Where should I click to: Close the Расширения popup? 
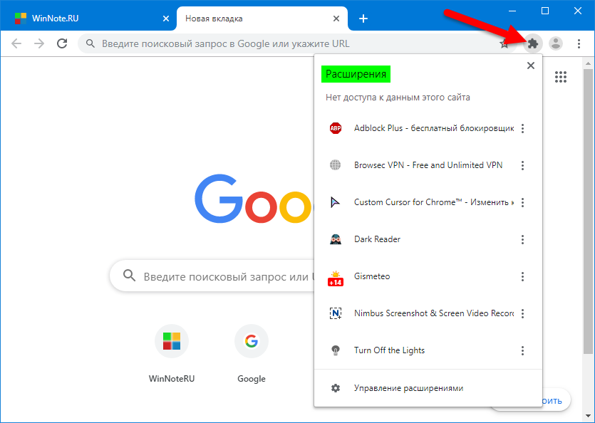(x=530, y=66)
